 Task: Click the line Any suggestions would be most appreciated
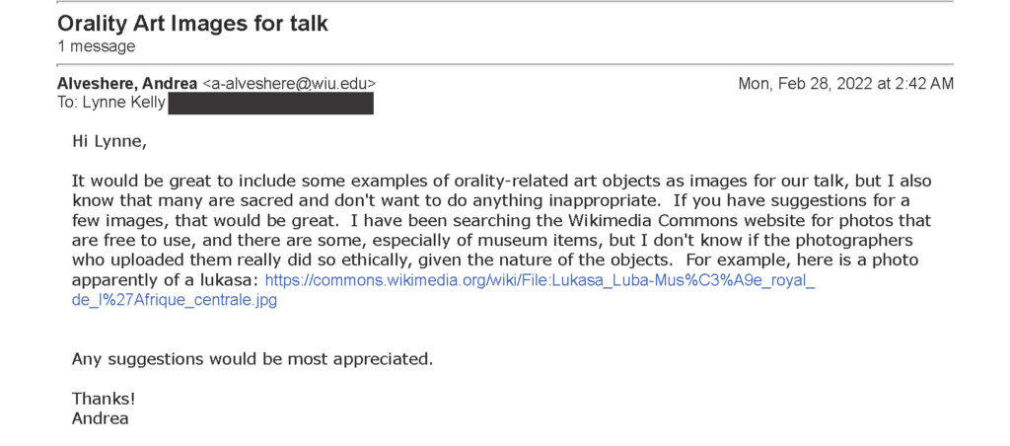click(x=252, y=358)
